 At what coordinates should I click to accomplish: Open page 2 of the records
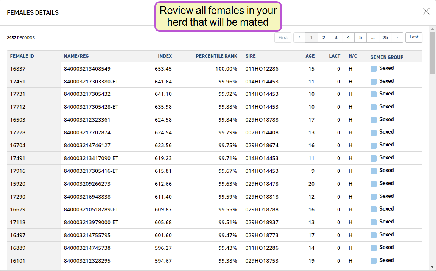click(324, 37)
